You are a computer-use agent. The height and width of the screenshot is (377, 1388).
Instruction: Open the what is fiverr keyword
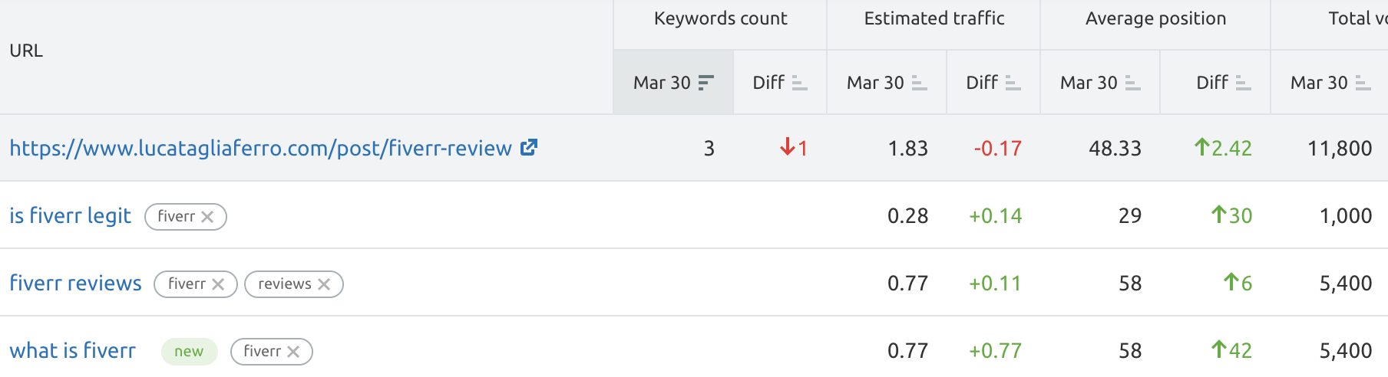point(72,351)
